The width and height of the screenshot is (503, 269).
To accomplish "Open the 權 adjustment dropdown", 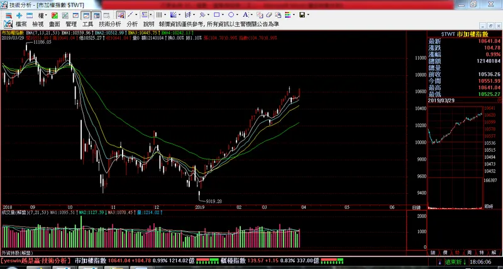I will [x=42, y=15].
